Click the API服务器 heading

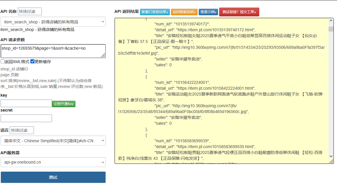click(10, 153)
